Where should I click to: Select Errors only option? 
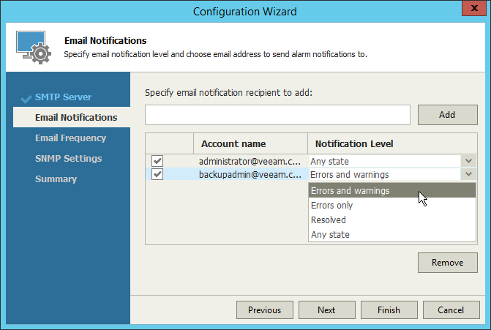pos(332,206)
